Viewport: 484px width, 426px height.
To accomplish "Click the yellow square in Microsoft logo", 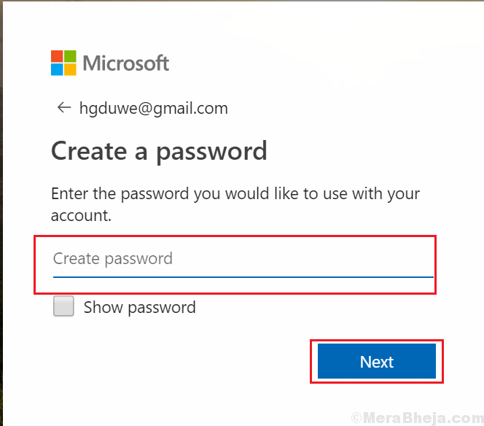I will coord(71,69).
